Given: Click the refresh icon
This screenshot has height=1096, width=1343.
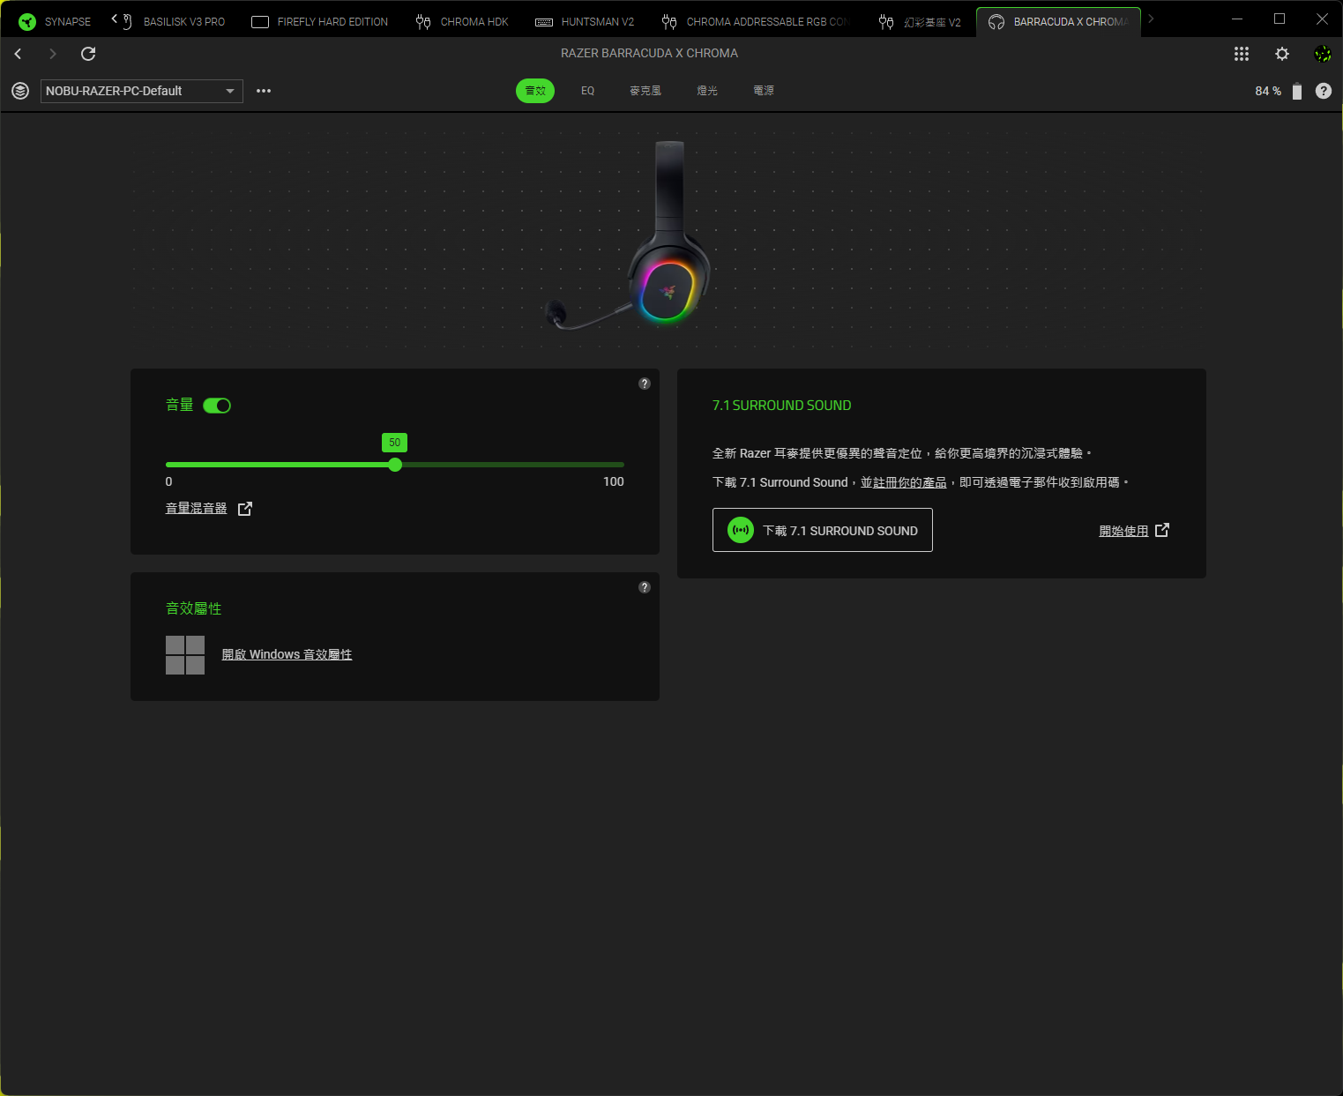Looking at the screenshot, I should pos(88,54).
